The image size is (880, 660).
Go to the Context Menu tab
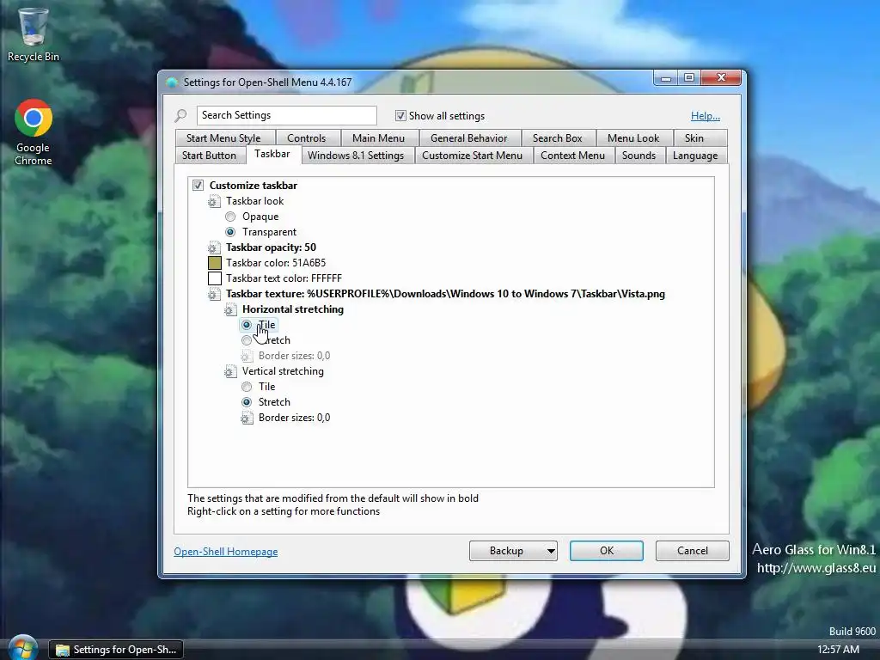coord(572,156)
